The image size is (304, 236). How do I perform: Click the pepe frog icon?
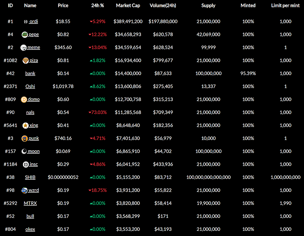point(25,34)
